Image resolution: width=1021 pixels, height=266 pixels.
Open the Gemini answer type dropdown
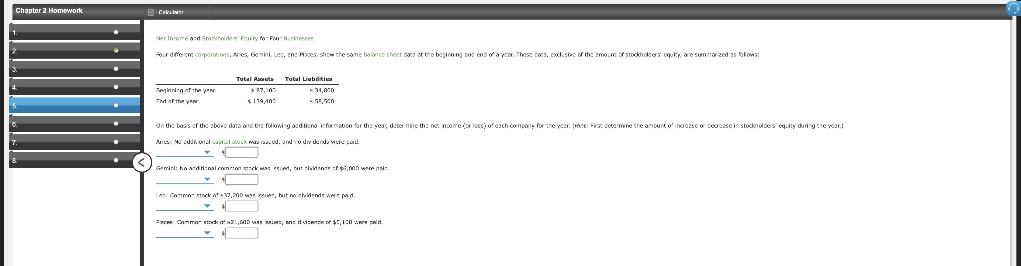(207, 179)
